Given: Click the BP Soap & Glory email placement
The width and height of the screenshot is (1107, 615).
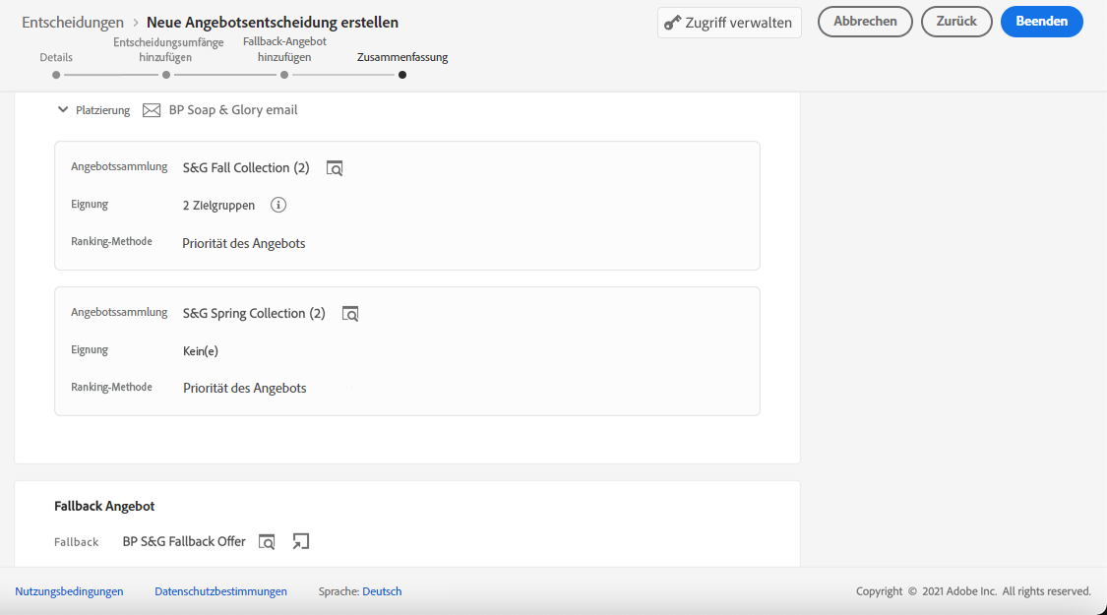Looking at the screenshot, I should coord(233,110).
